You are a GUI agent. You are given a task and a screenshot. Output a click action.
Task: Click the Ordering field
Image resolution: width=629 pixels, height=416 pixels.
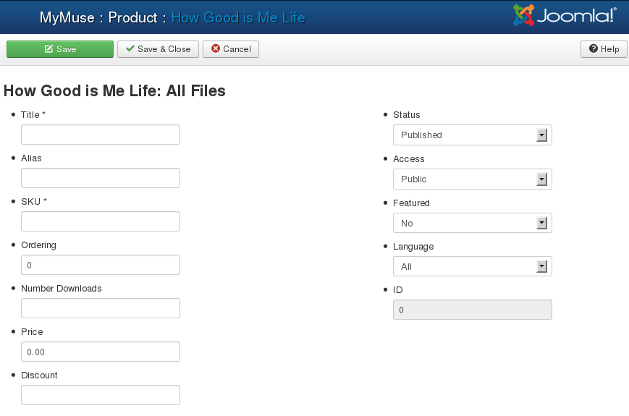[x=101, y=266]
